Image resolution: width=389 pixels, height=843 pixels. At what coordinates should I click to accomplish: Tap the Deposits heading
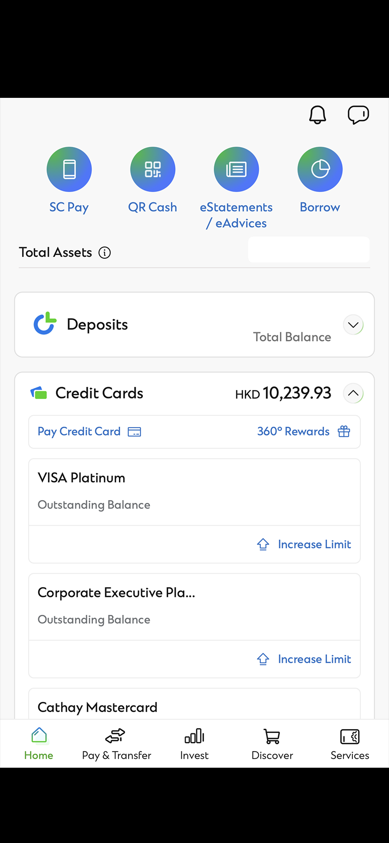tap(97, 325)
